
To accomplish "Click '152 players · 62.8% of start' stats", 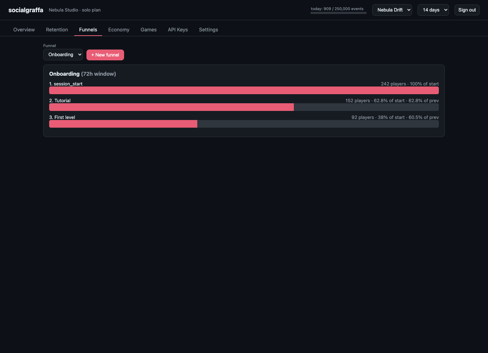I will coord(392,100).
